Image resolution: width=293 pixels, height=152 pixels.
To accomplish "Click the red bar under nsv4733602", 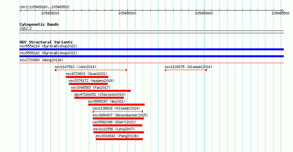I will point(87,77).
